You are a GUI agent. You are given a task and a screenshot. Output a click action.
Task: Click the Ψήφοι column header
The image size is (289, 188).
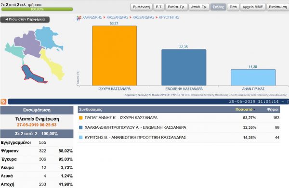[273, 110]
